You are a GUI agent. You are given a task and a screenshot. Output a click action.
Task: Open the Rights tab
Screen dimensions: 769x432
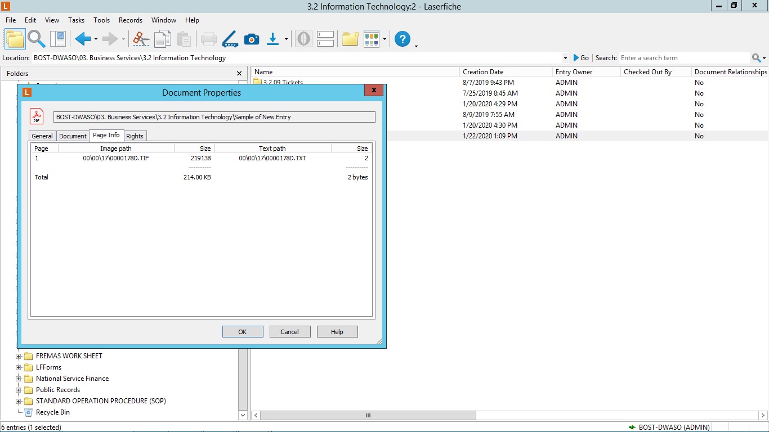[135, 136]
